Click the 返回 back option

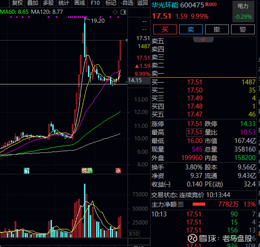[x=142, y=3]
